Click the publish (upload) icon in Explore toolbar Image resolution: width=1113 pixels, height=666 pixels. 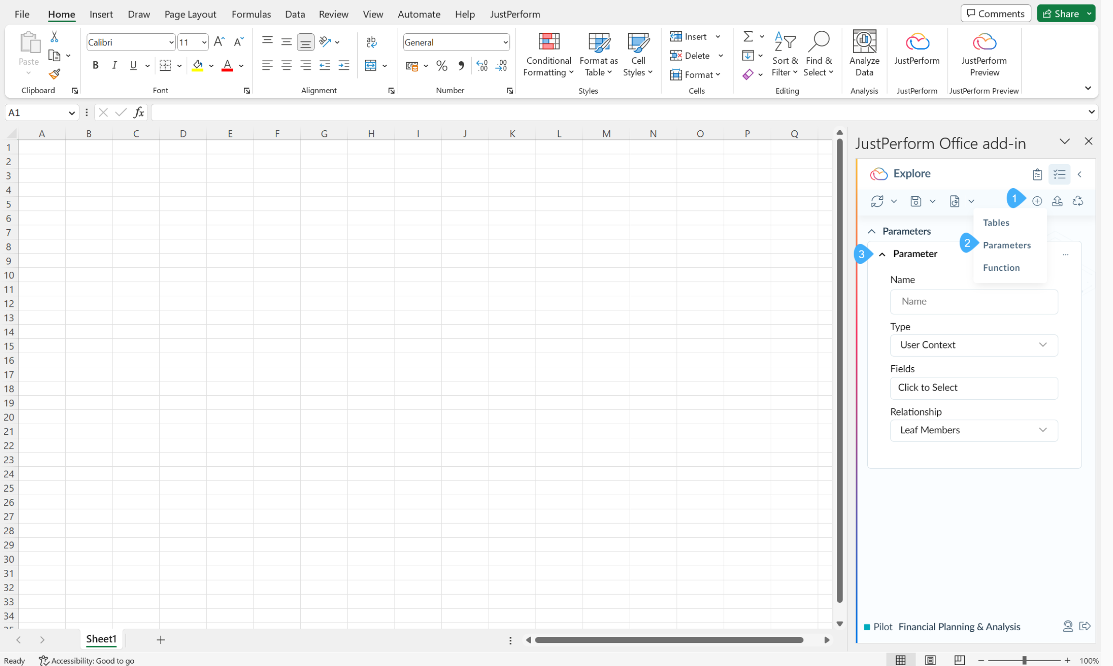click(1057, 201)
